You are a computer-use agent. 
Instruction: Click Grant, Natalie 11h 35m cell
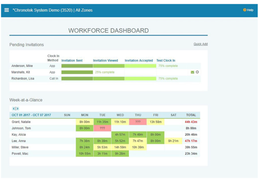click(x=102, y=122)
